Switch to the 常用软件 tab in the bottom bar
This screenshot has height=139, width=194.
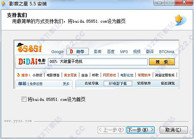pyautogui.click(x=144, y=84)
